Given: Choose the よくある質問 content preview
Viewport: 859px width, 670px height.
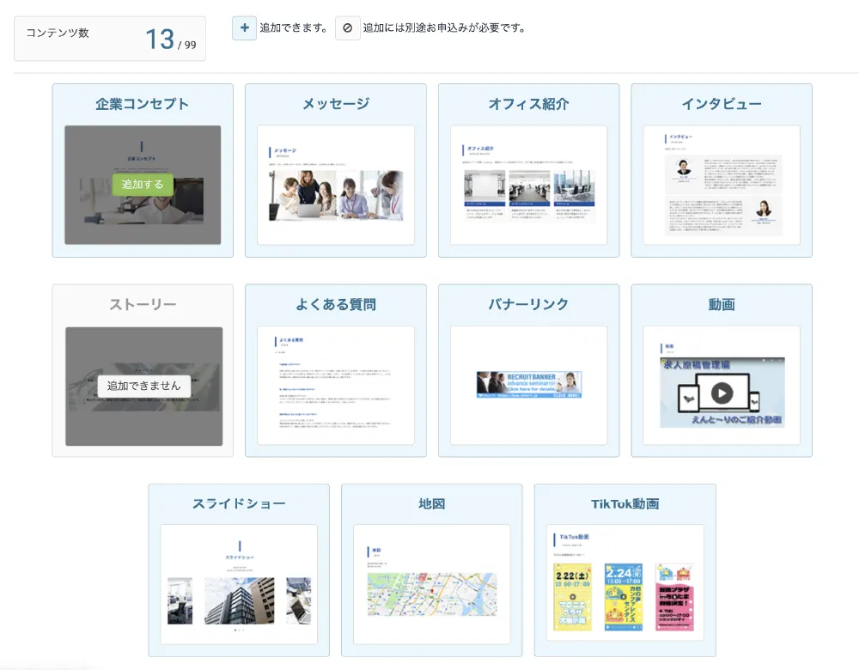Looking at the screenshot, I should tap(336, 385).
